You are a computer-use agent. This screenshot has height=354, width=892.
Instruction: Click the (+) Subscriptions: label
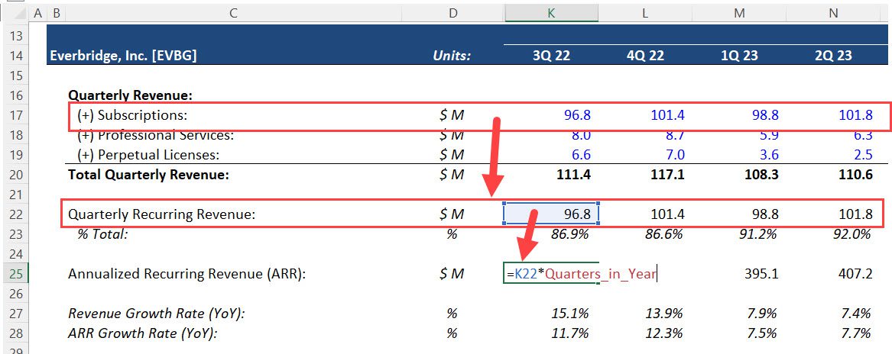[x=132, y=115]
